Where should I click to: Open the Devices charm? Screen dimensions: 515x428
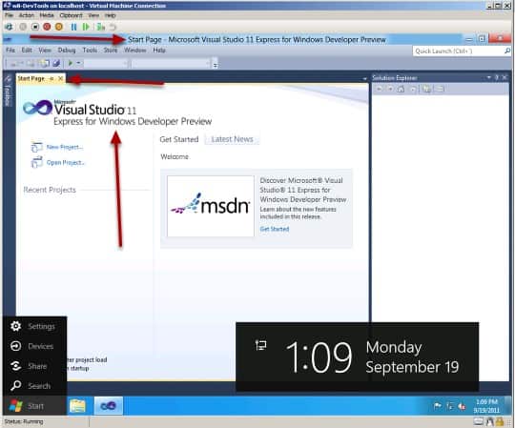point(35,346)
